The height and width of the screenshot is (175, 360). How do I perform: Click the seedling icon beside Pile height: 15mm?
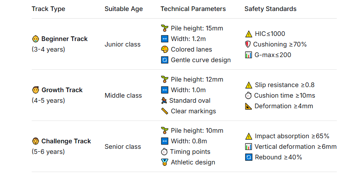[165, 28]
